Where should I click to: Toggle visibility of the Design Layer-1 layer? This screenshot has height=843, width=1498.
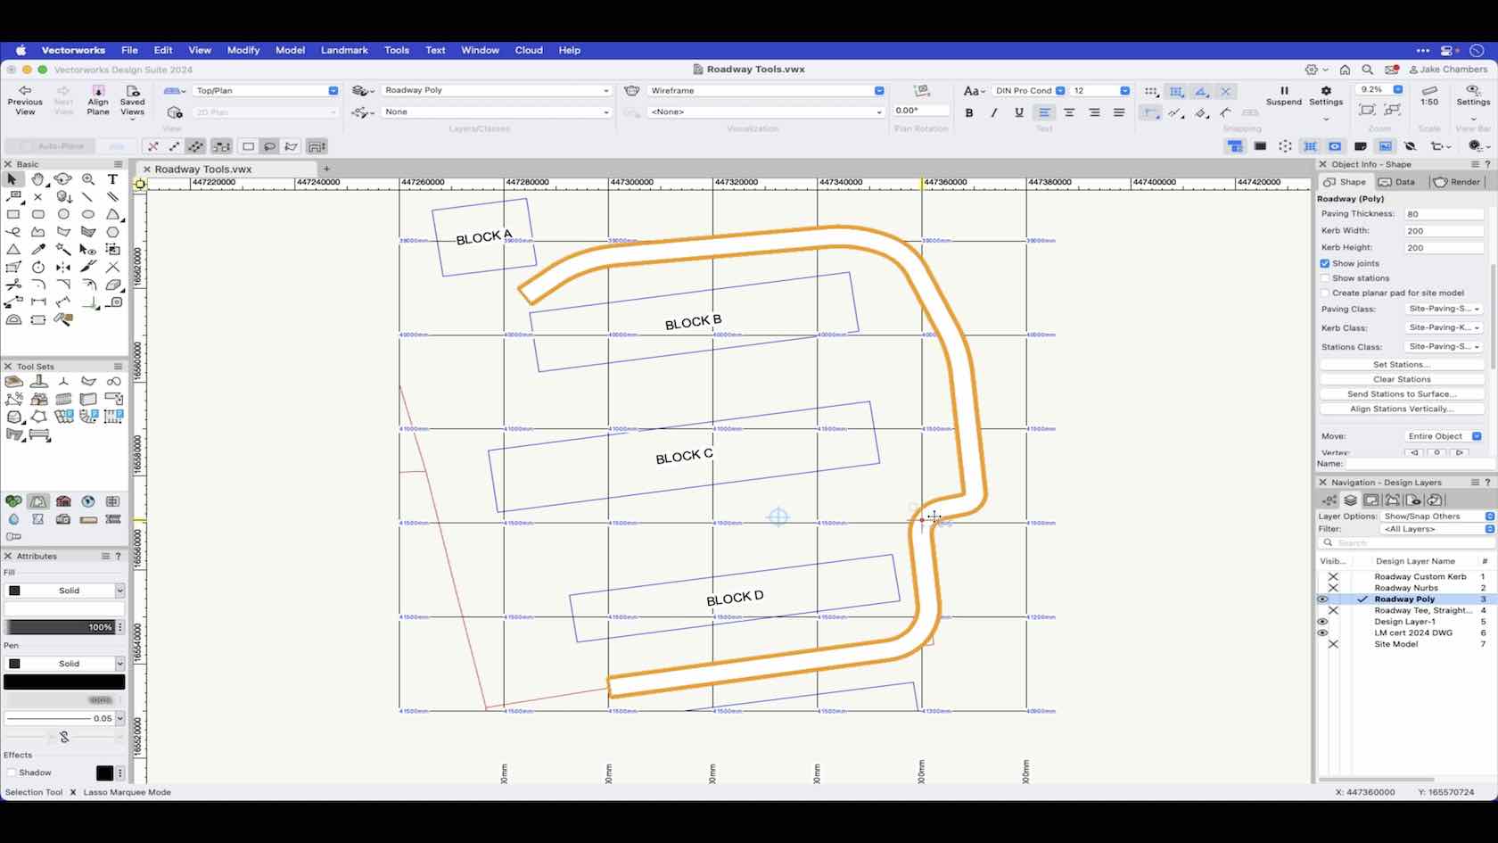coord(1322,622)
